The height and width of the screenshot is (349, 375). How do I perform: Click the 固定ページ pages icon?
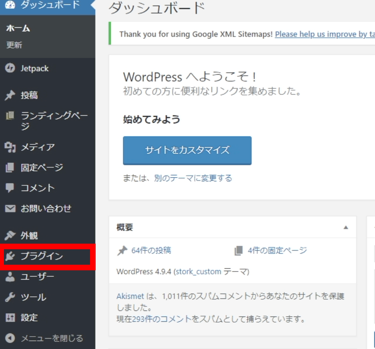pyautogui.click(x=10, y=167)
